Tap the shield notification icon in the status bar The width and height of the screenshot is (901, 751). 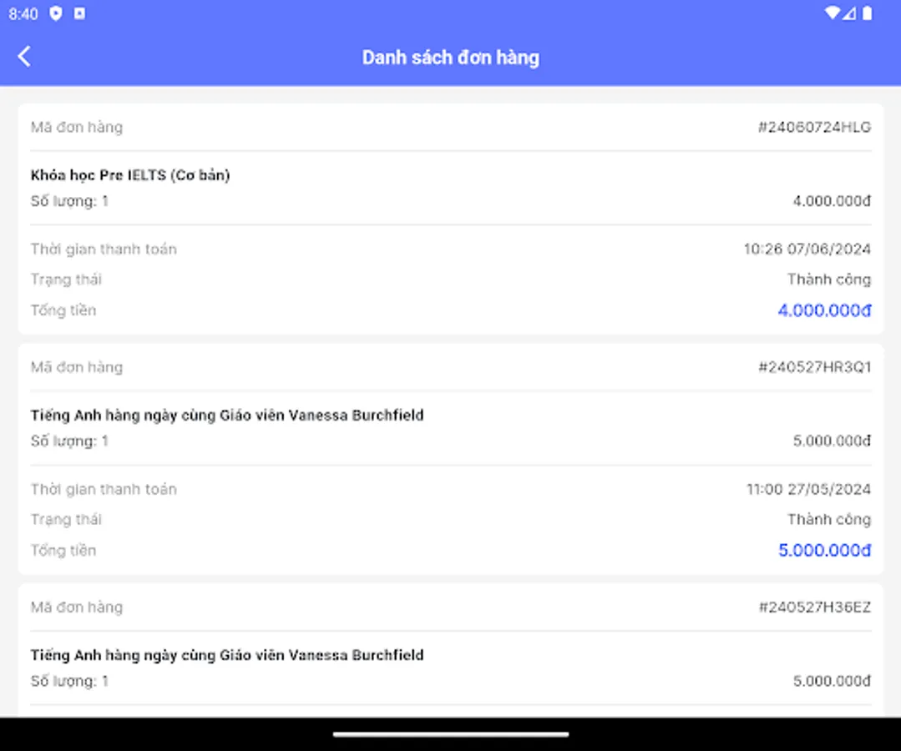point(56,13)
